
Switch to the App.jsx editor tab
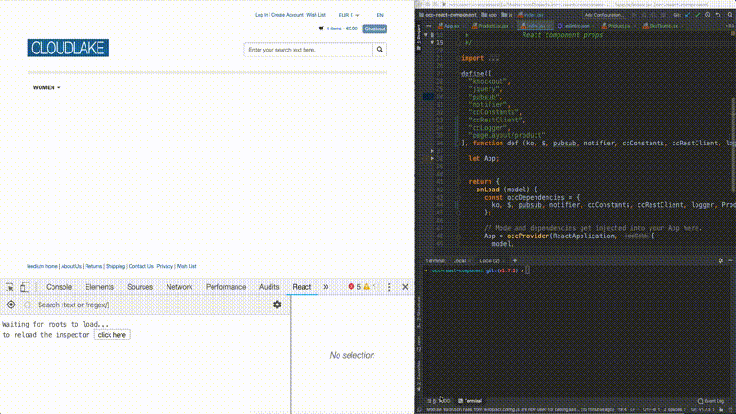[x=448, y=26]
